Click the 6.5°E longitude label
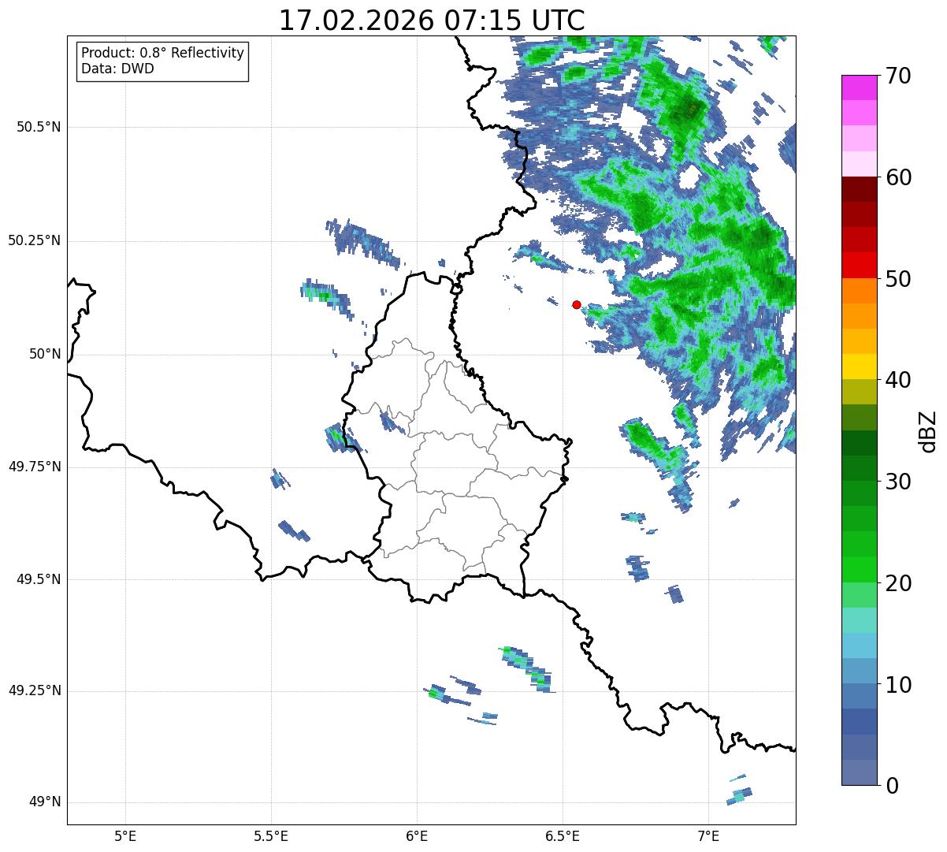The height and width of the screenshot is (852, 947). point(563,835)
